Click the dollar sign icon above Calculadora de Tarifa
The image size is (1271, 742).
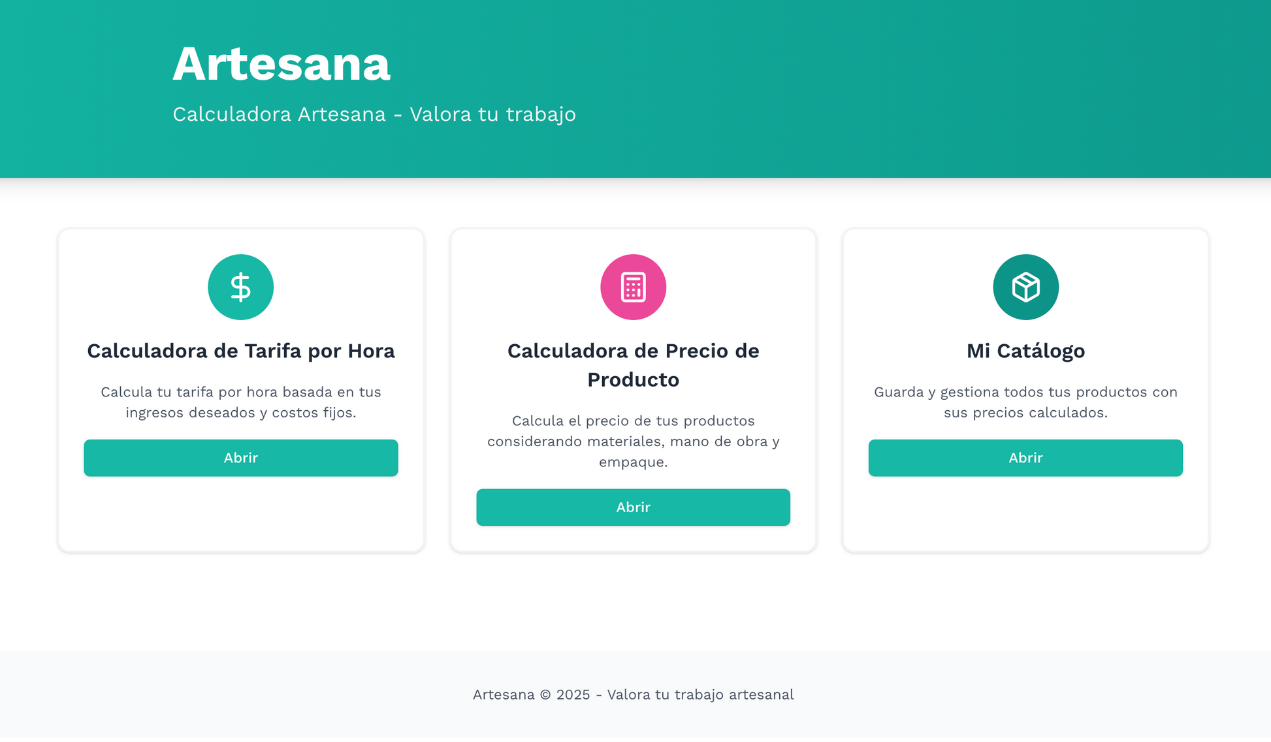coord(240,287)
